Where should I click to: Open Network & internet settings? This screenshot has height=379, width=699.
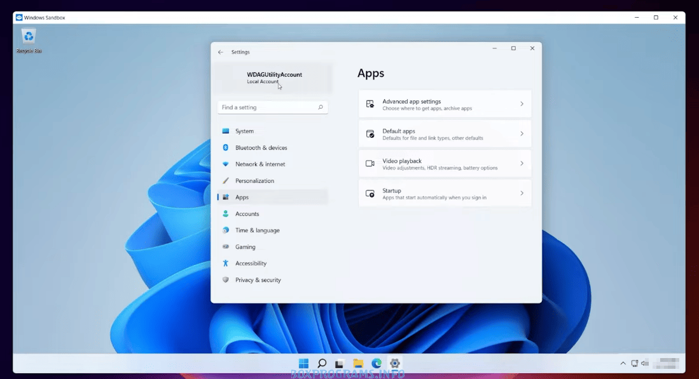pos(260,164)
